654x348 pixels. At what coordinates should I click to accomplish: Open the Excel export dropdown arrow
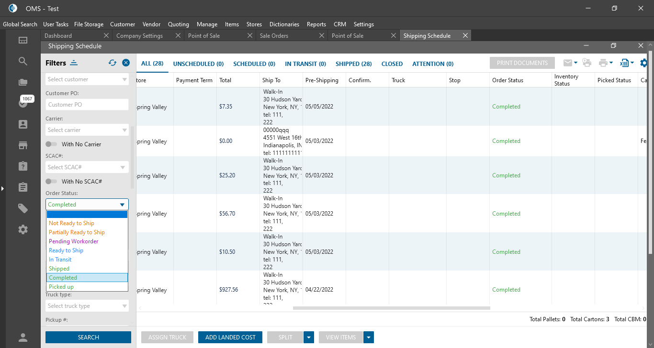pyautogui.click(x=632, y=63)
